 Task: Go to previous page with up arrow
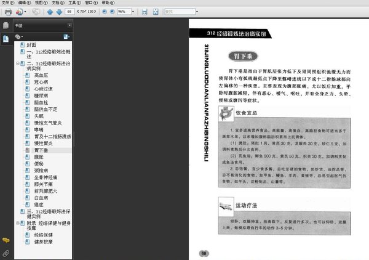click(50, 12)
